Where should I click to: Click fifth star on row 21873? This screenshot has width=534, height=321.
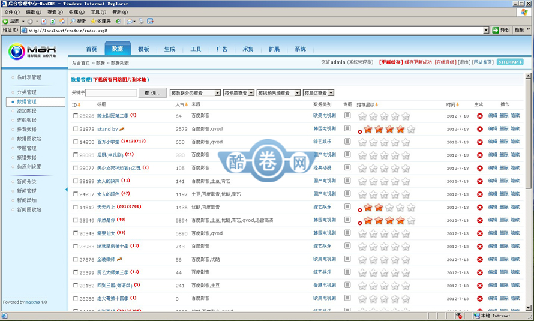pos(411,130)
